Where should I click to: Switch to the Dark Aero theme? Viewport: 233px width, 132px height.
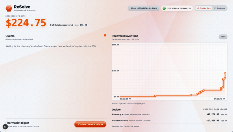(x=220, y=8)
